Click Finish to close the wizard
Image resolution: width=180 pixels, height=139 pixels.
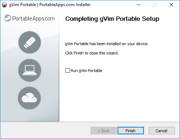(x=131, y=131)
